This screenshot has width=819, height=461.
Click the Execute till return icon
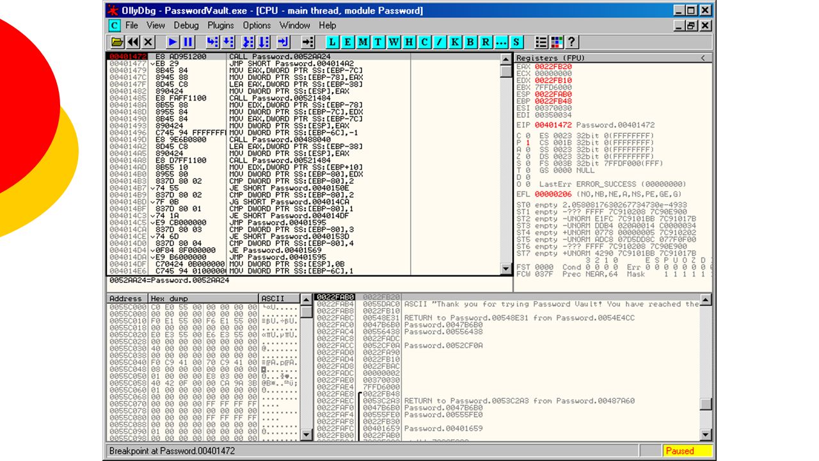(283, 42)
